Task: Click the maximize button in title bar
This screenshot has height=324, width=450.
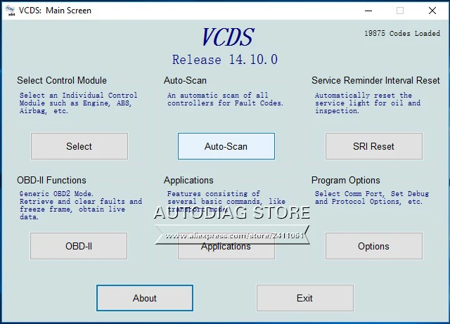Action: click(x=400, y=11)
